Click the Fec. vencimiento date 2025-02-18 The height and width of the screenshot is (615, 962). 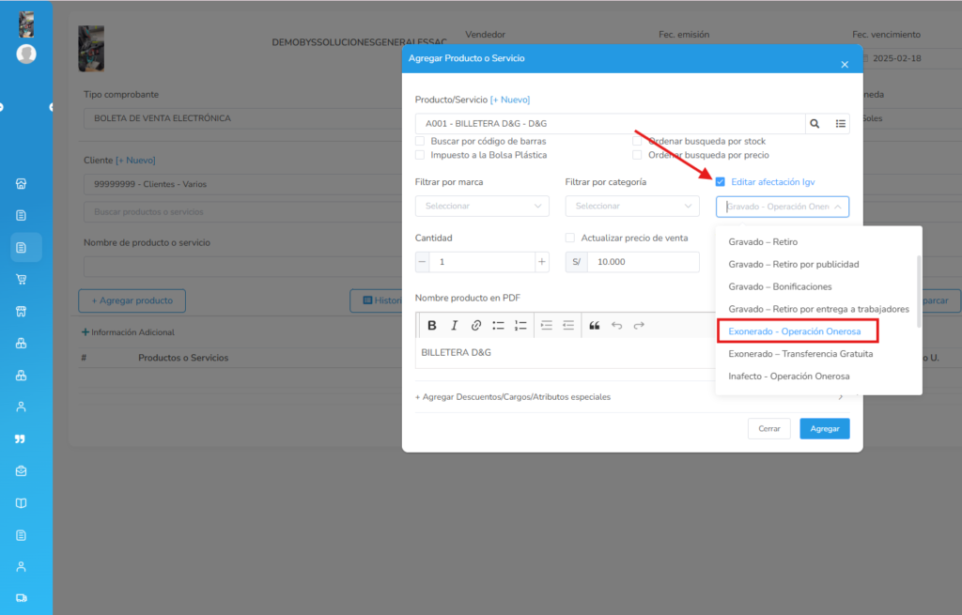(x=896, y=58)
